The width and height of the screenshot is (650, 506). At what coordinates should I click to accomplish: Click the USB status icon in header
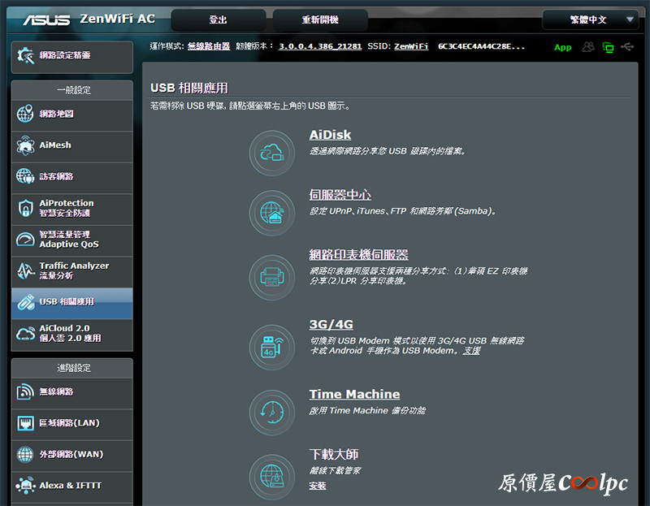(627, 47)
